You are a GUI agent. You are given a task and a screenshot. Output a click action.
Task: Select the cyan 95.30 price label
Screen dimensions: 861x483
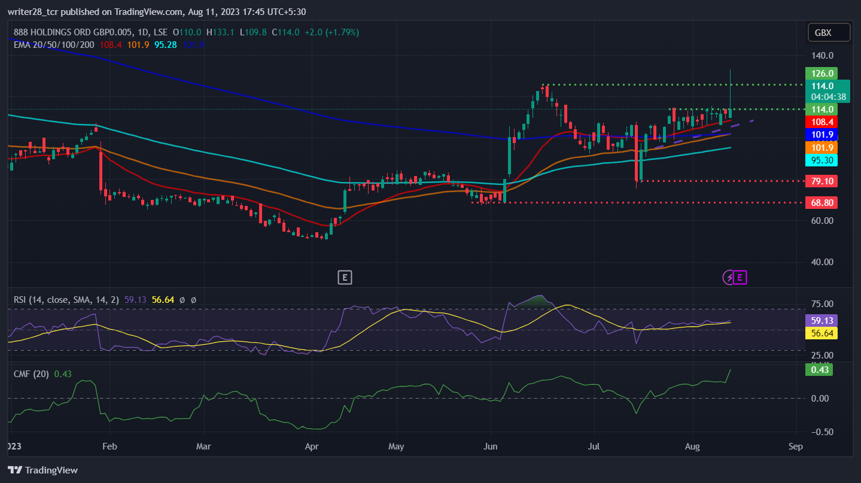point(822,160)
